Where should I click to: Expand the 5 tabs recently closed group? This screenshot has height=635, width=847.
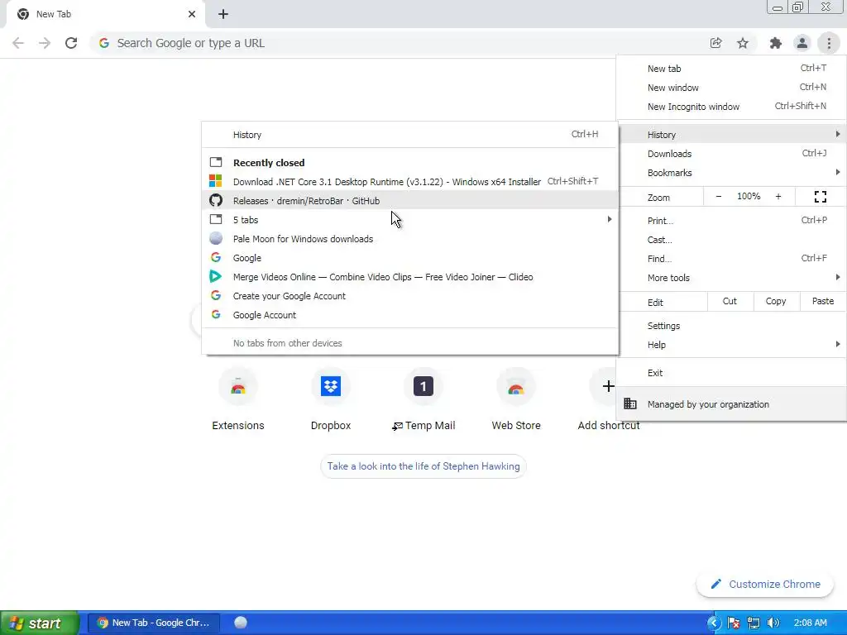(410, 220)
